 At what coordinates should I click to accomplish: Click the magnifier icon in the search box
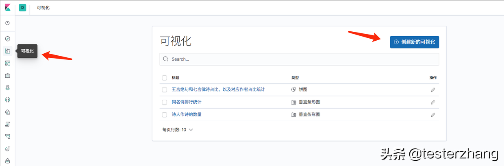(x=166, y=59)
